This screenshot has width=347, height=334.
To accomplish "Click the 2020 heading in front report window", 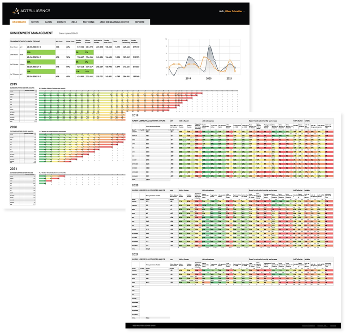I will pyautogui.click(x=135, y=185).
